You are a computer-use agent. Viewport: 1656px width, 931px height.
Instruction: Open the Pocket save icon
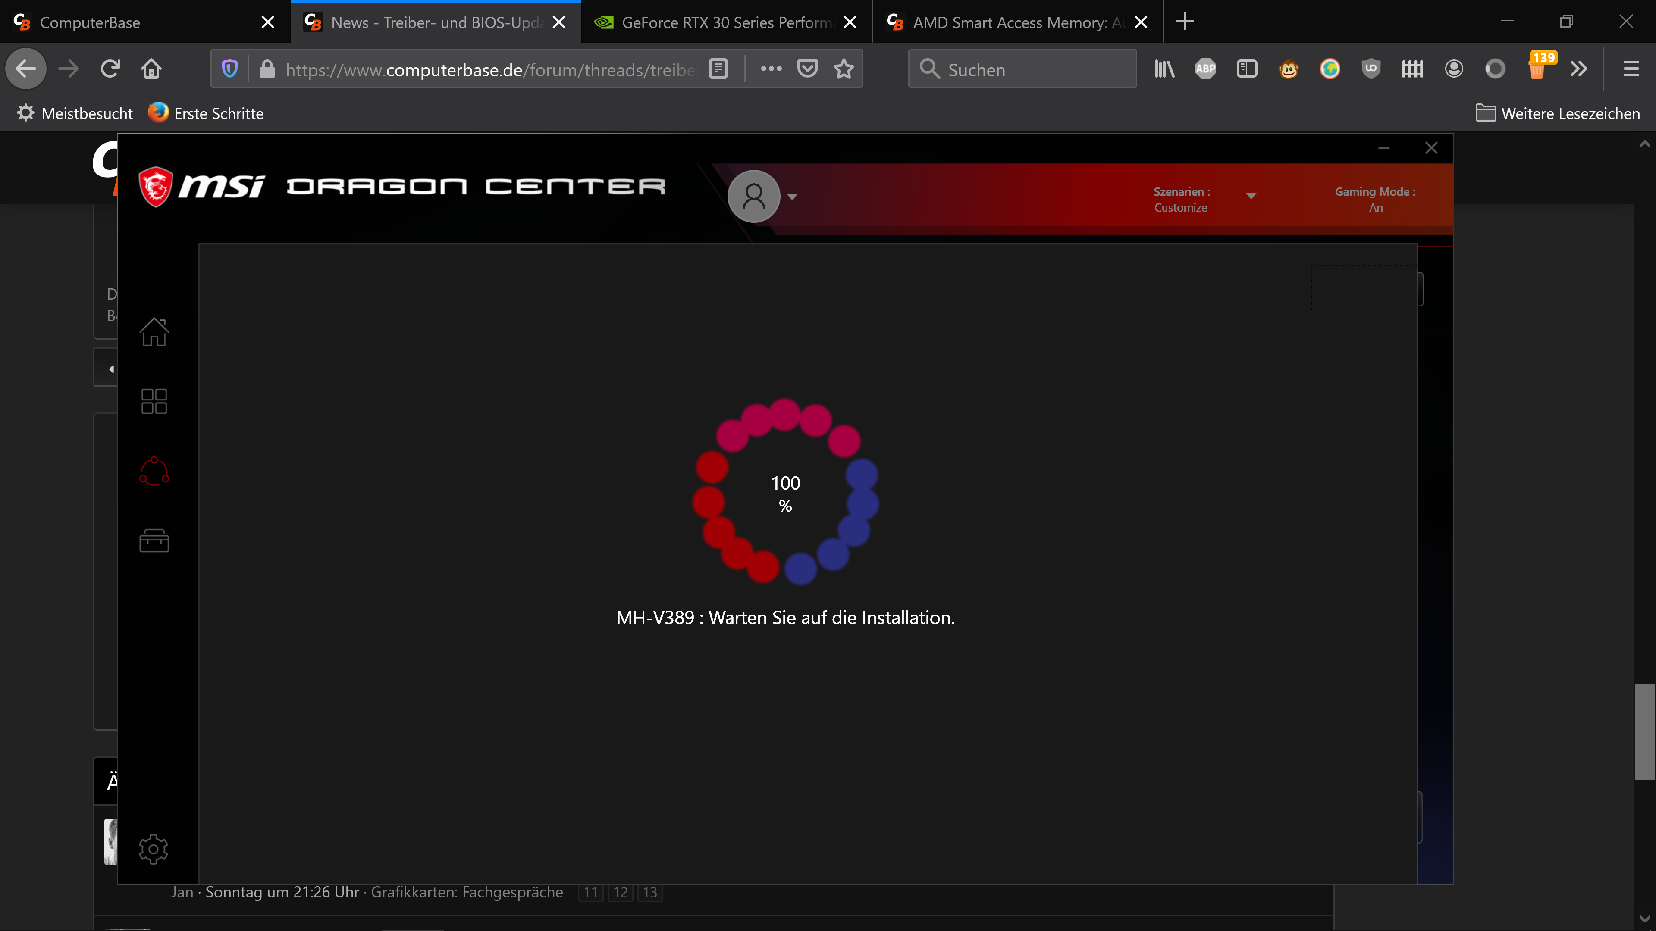point(807,69)
